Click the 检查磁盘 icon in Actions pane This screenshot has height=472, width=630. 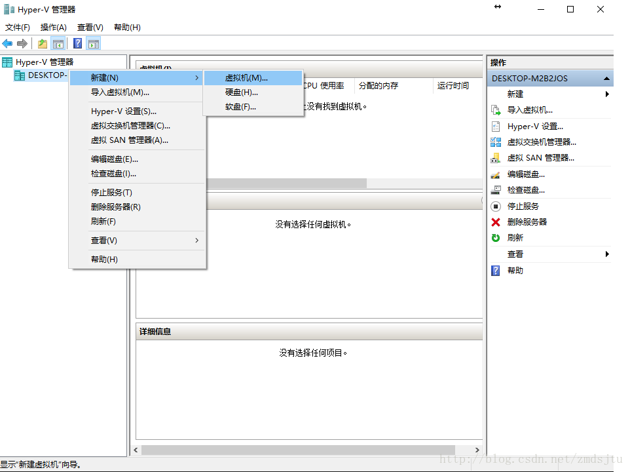point(496,190)
